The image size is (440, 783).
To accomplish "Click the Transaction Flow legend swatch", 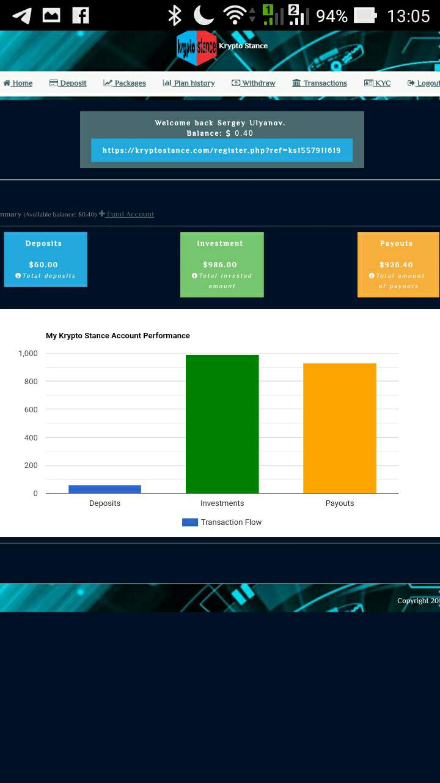I will [190, 522].
